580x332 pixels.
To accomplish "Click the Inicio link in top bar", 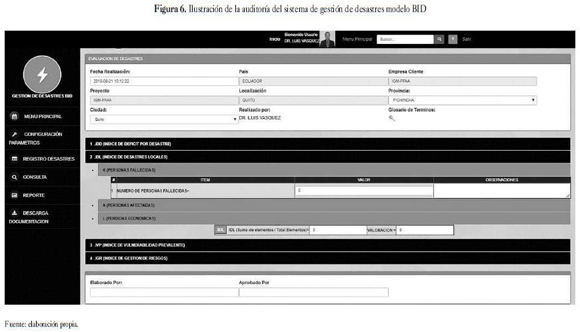I will tap(275, 39).
